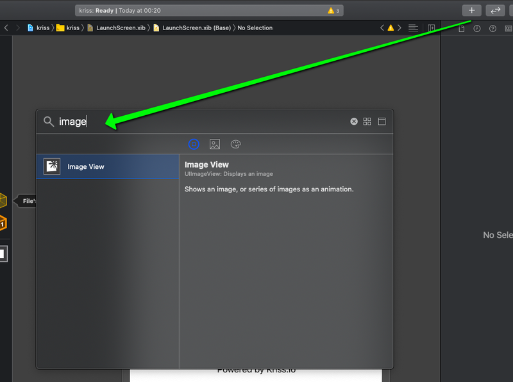Viewport: 513px width, 382px height.
Task: Show the File inspector
Action: (461, 29)
